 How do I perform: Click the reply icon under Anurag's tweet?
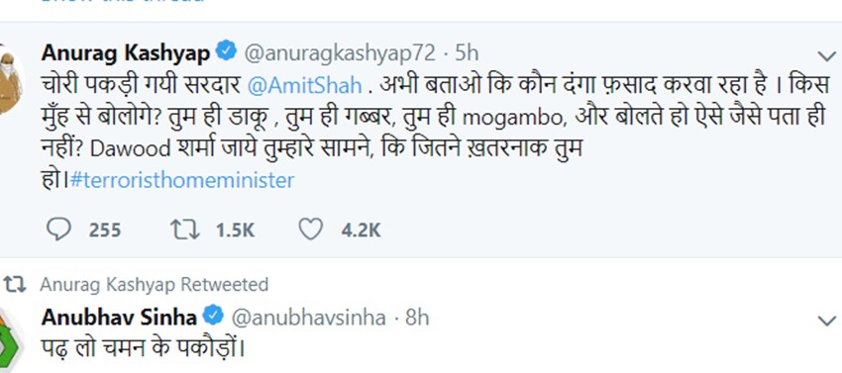[58, 230]
